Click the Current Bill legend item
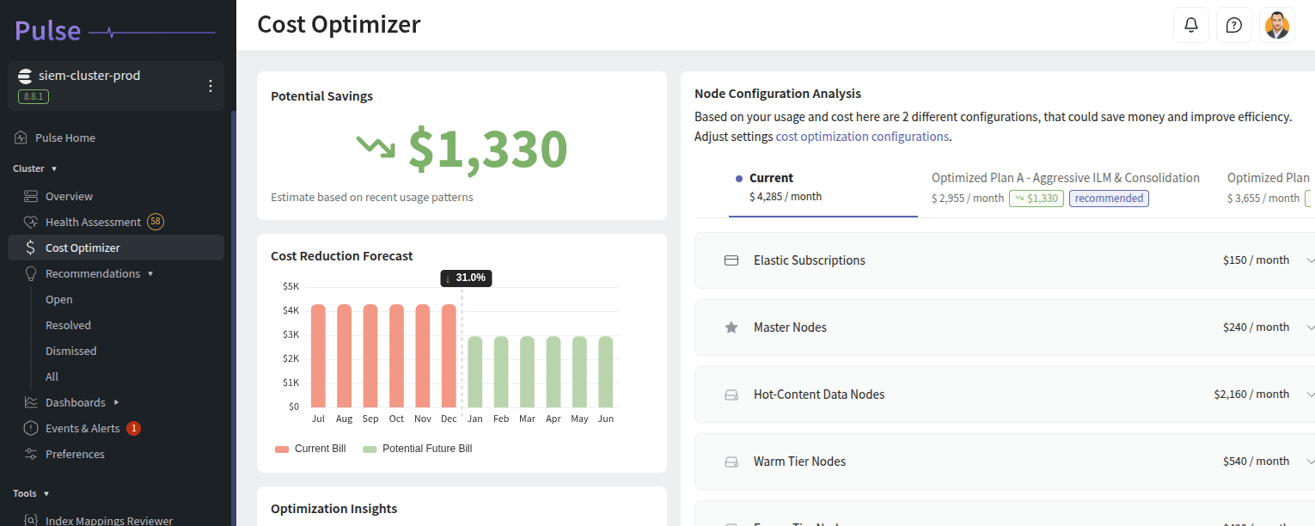1315x526 pixels. point(310,448)
